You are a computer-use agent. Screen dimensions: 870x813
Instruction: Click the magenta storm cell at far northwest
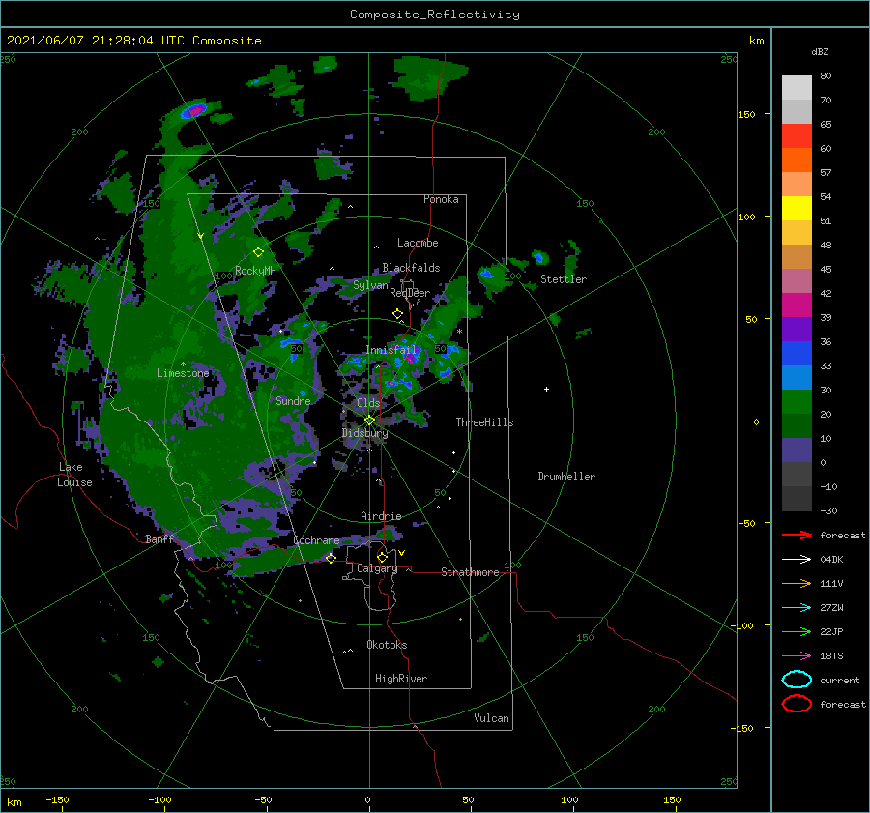[193, 110]
